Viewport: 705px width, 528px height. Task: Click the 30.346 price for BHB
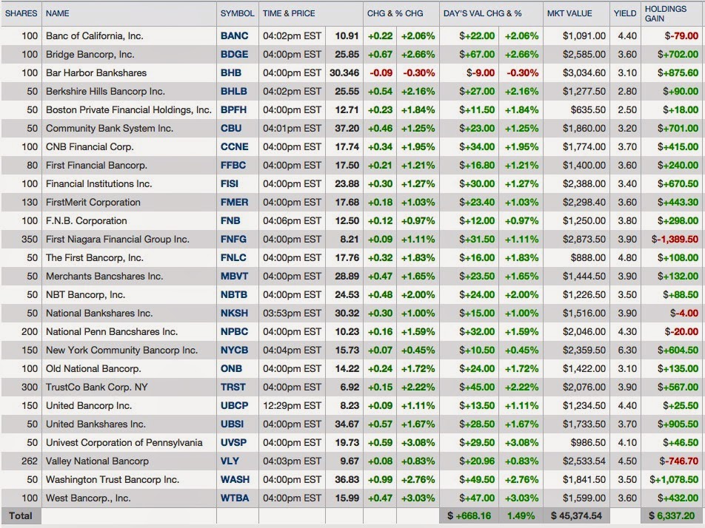(x=344, y=72)
